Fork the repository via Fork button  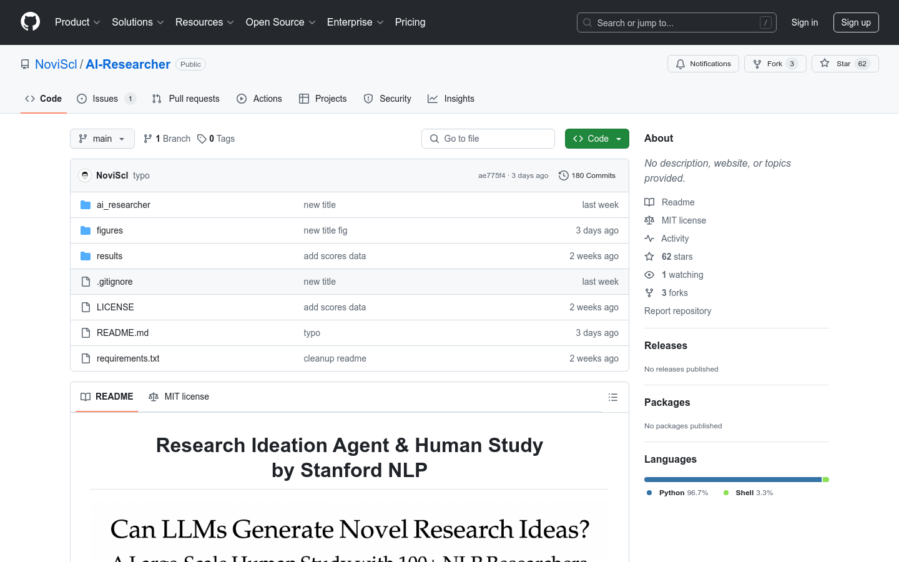tap(775, 64)
